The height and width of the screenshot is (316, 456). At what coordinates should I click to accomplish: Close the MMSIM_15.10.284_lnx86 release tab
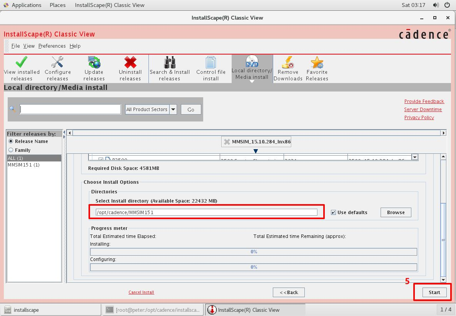227,142
